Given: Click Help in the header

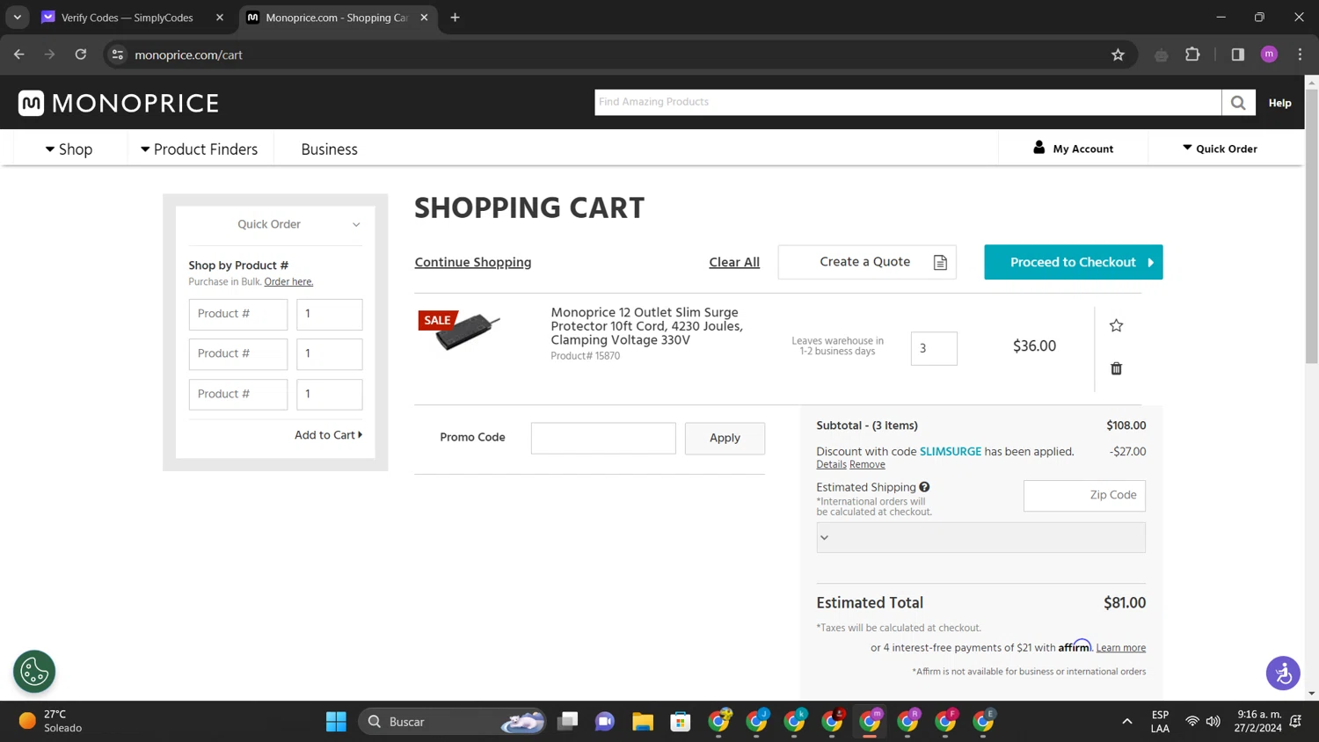Looking at the screenshot, I should [1279, 103].
